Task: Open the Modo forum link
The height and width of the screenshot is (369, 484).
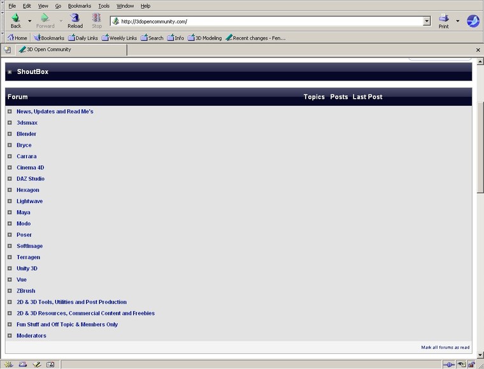Action: pos(24,224)
